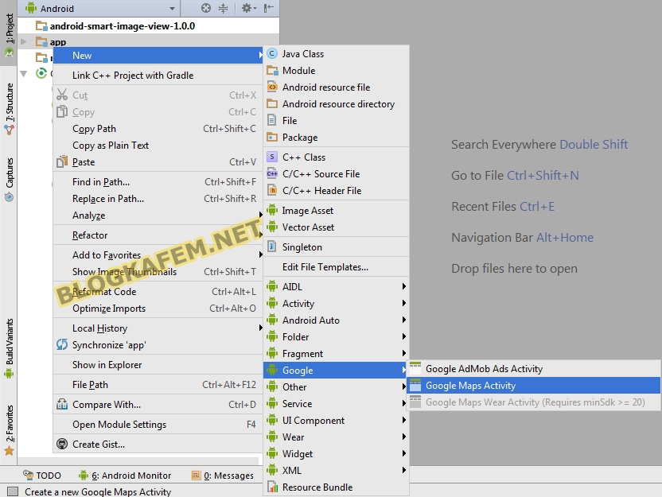Click the Paste clipboard icon

[62, 161]
